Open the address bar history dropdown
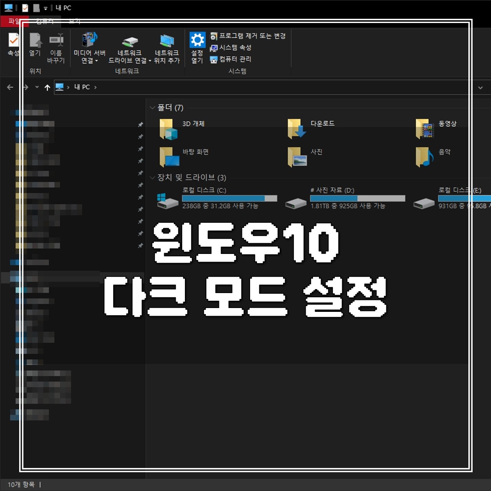The height and width of the screenshot is (491, 491). [x=480, y=87]
